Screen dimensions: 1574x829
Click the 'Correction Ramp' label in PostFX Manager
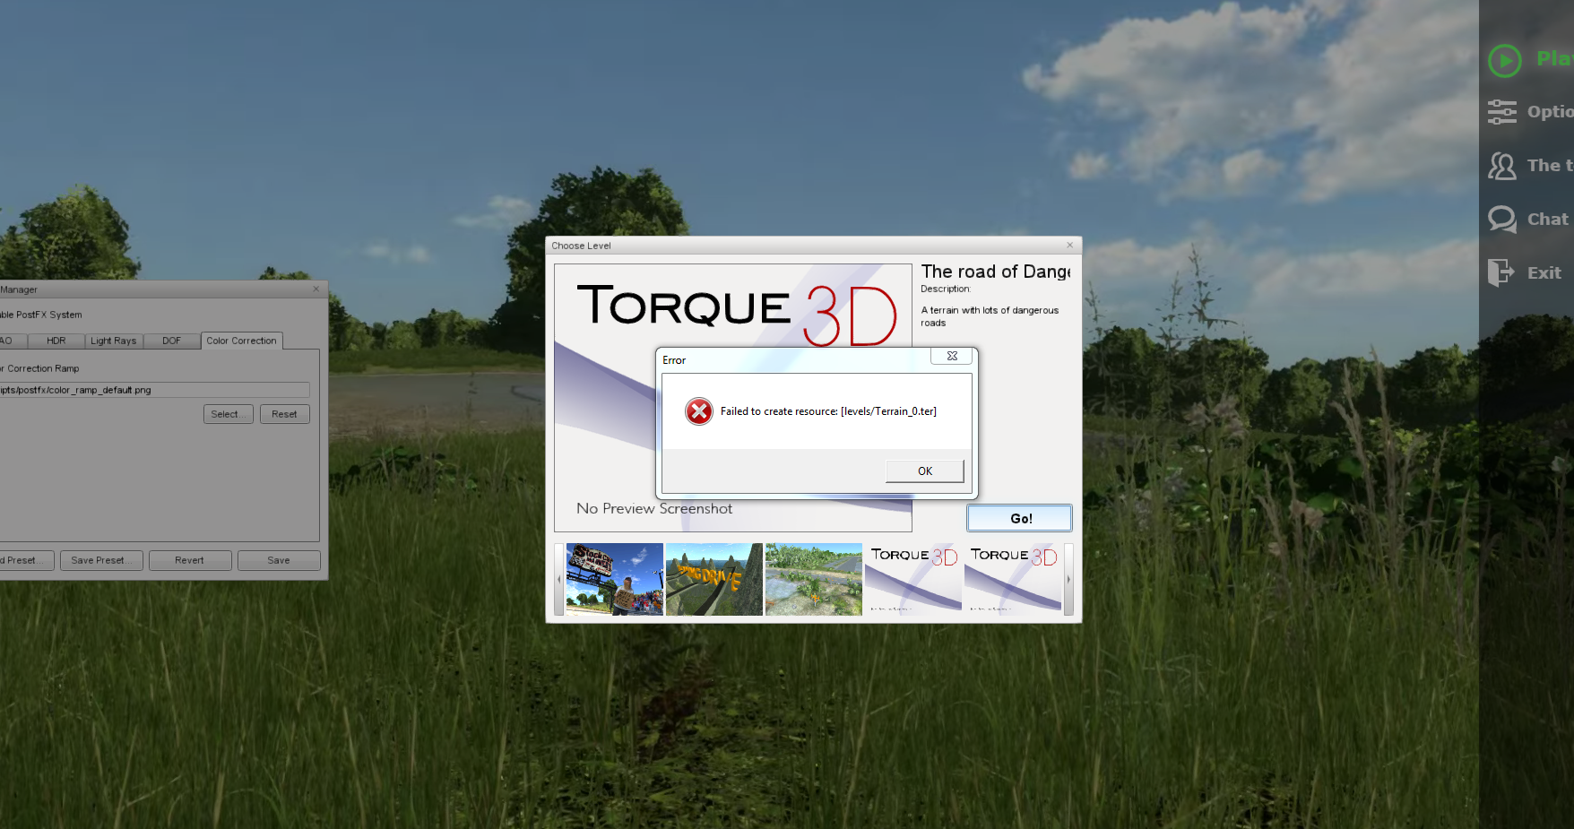coord(43,368)
